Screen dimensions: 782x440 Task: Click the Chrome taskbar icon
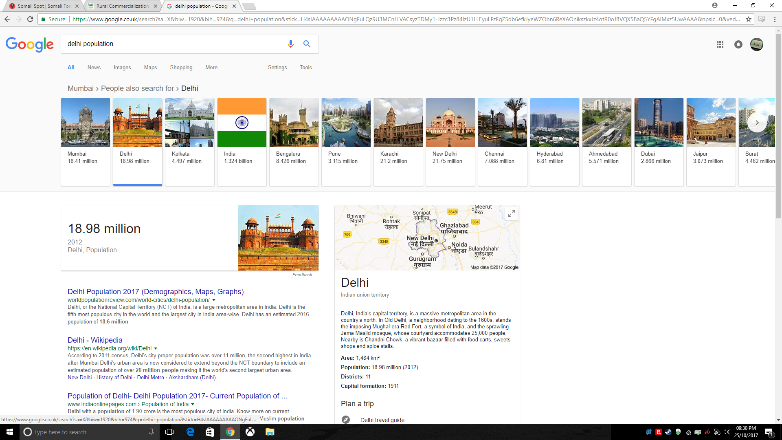230,432
